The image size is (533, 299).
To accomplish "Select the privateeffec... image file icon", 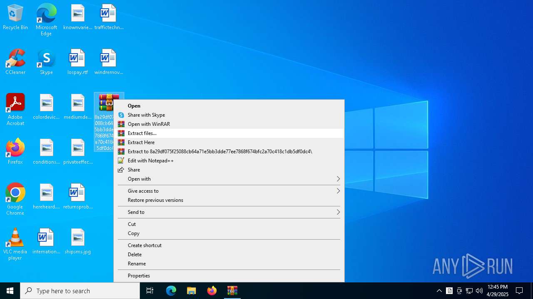I will tap(77, 152).
